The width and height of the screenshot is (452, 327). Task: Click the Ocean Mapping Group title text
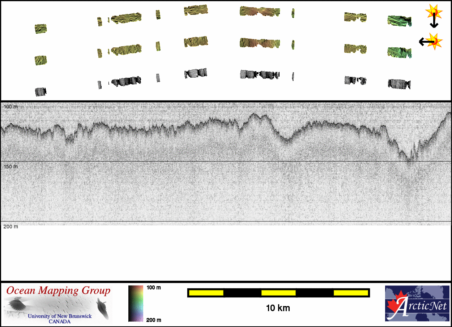click(58, 291)
